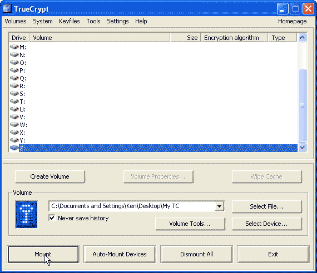Screen dimensions: 317x273
Task: Click the drive list scroll down arrow
Action: pos(302,148)
